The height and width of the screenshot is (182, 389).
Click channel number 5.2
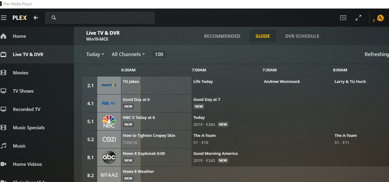90,140
